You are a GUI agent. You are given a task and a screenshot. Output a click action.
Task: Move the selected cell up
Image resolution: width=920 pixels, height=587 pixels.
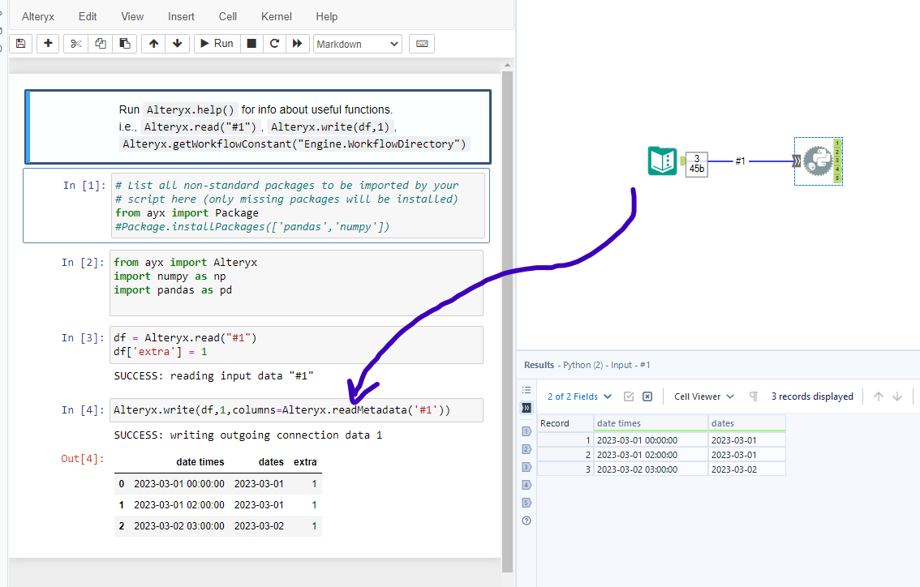(x=153, y=44)
